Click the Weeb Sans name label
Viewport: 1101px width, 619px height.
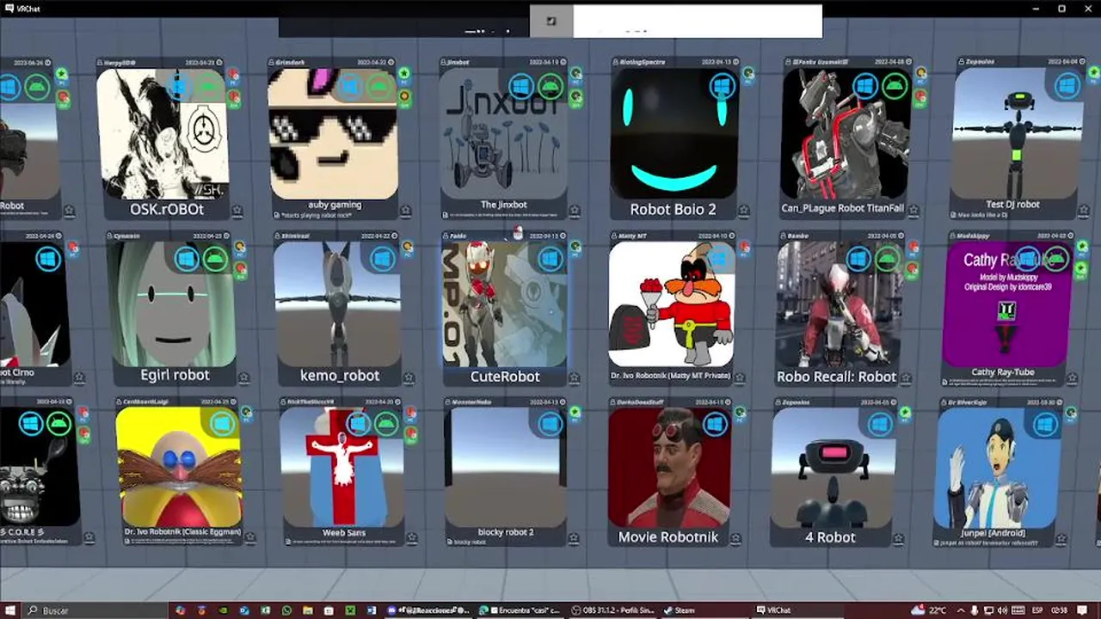[x=344, y=533]
